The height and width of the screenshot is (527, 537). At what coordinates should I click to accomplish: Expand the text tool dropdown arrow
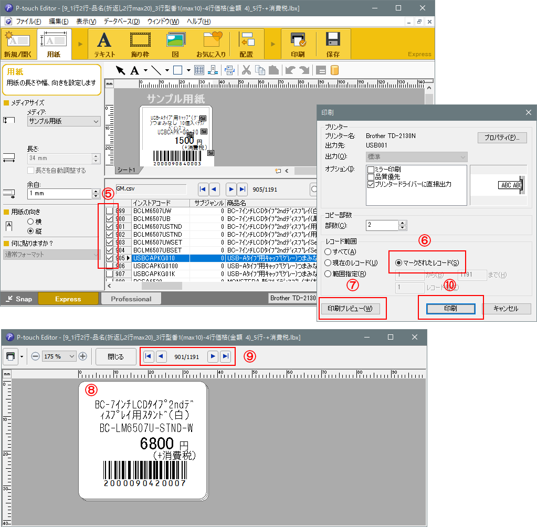click(x=145, y=70)
